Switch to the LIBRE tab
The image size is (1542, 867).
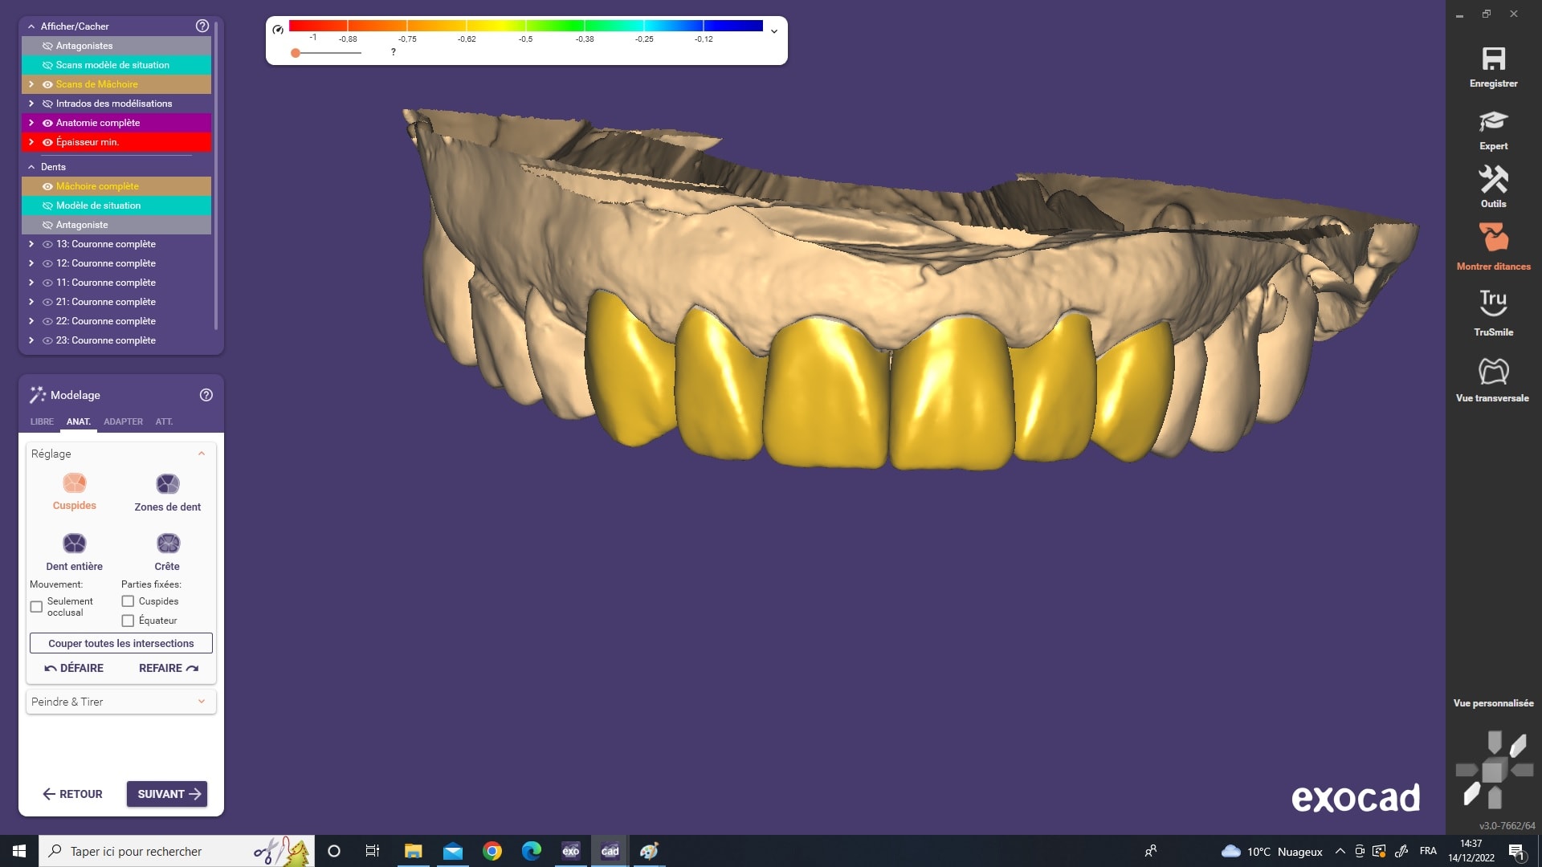click(42, 421)
